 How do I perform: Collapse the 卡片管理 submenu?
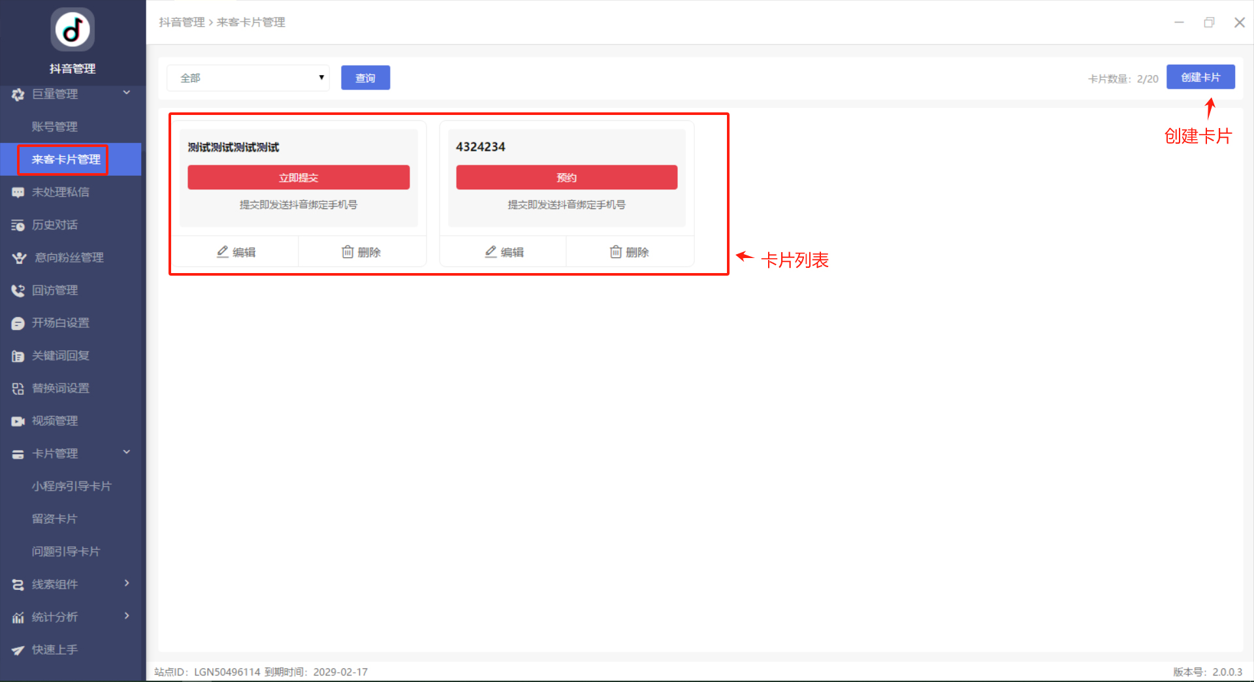pos(127,453)
